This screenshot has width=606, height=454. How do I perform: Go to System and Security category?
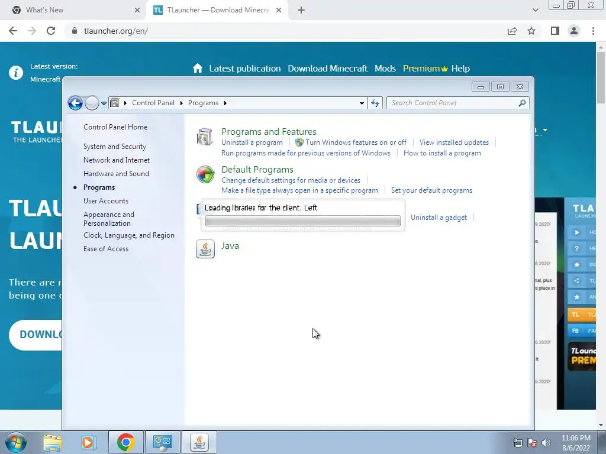tap(115, 147)
